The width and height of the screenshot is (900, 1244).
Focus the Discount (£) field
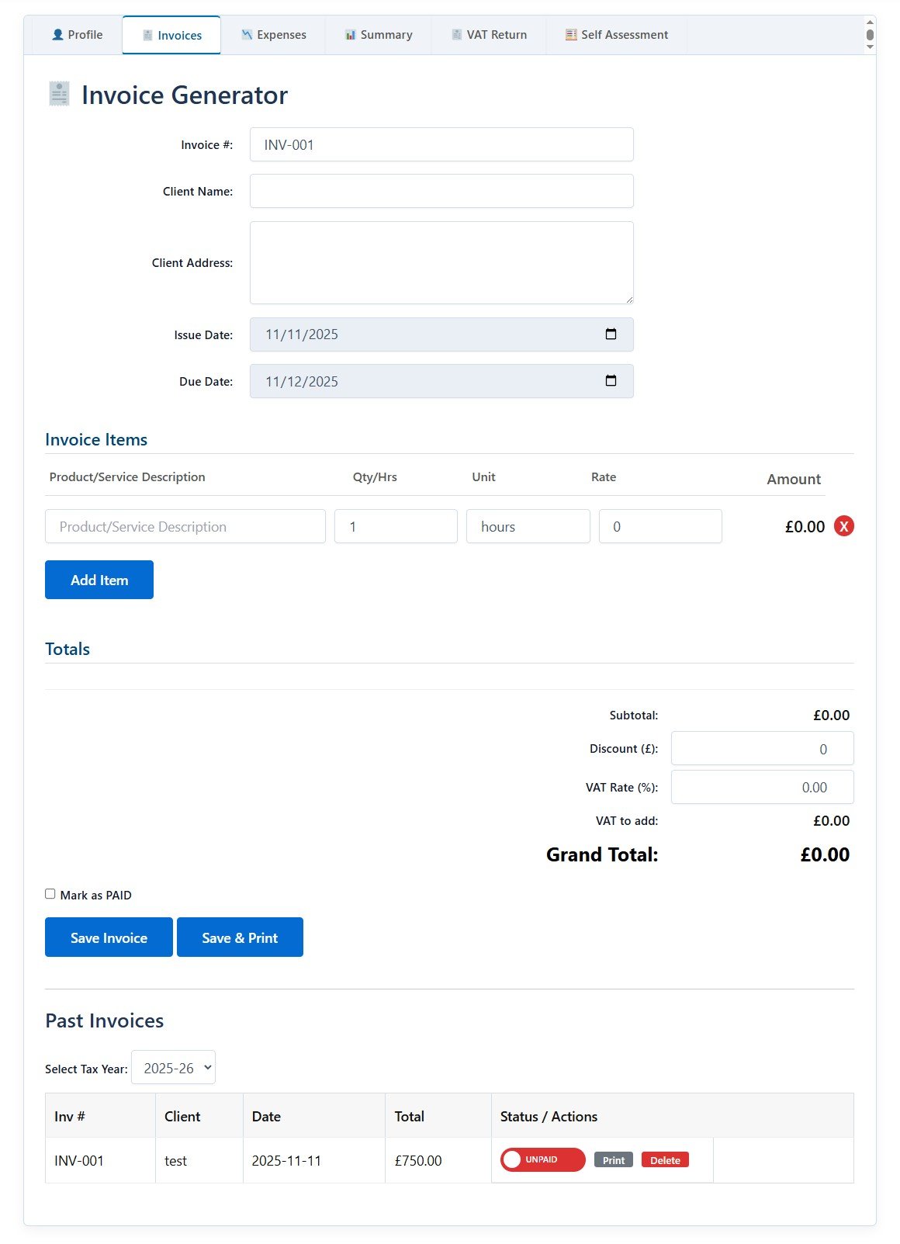point(762,748)
